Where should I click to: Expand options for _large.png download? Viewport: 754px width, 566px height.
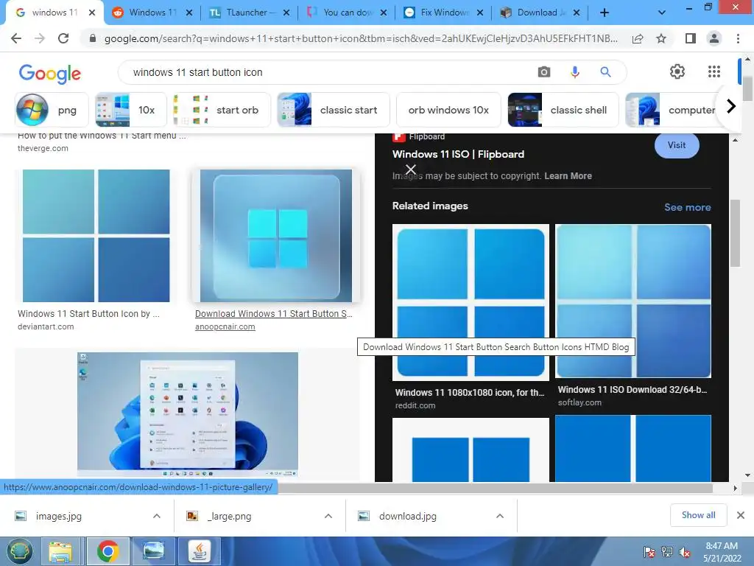click(x=328, y=516)
